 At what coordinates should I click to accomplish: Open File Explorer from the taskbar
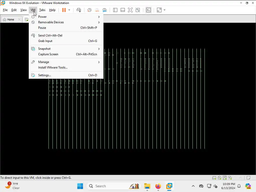pos(147,186)
